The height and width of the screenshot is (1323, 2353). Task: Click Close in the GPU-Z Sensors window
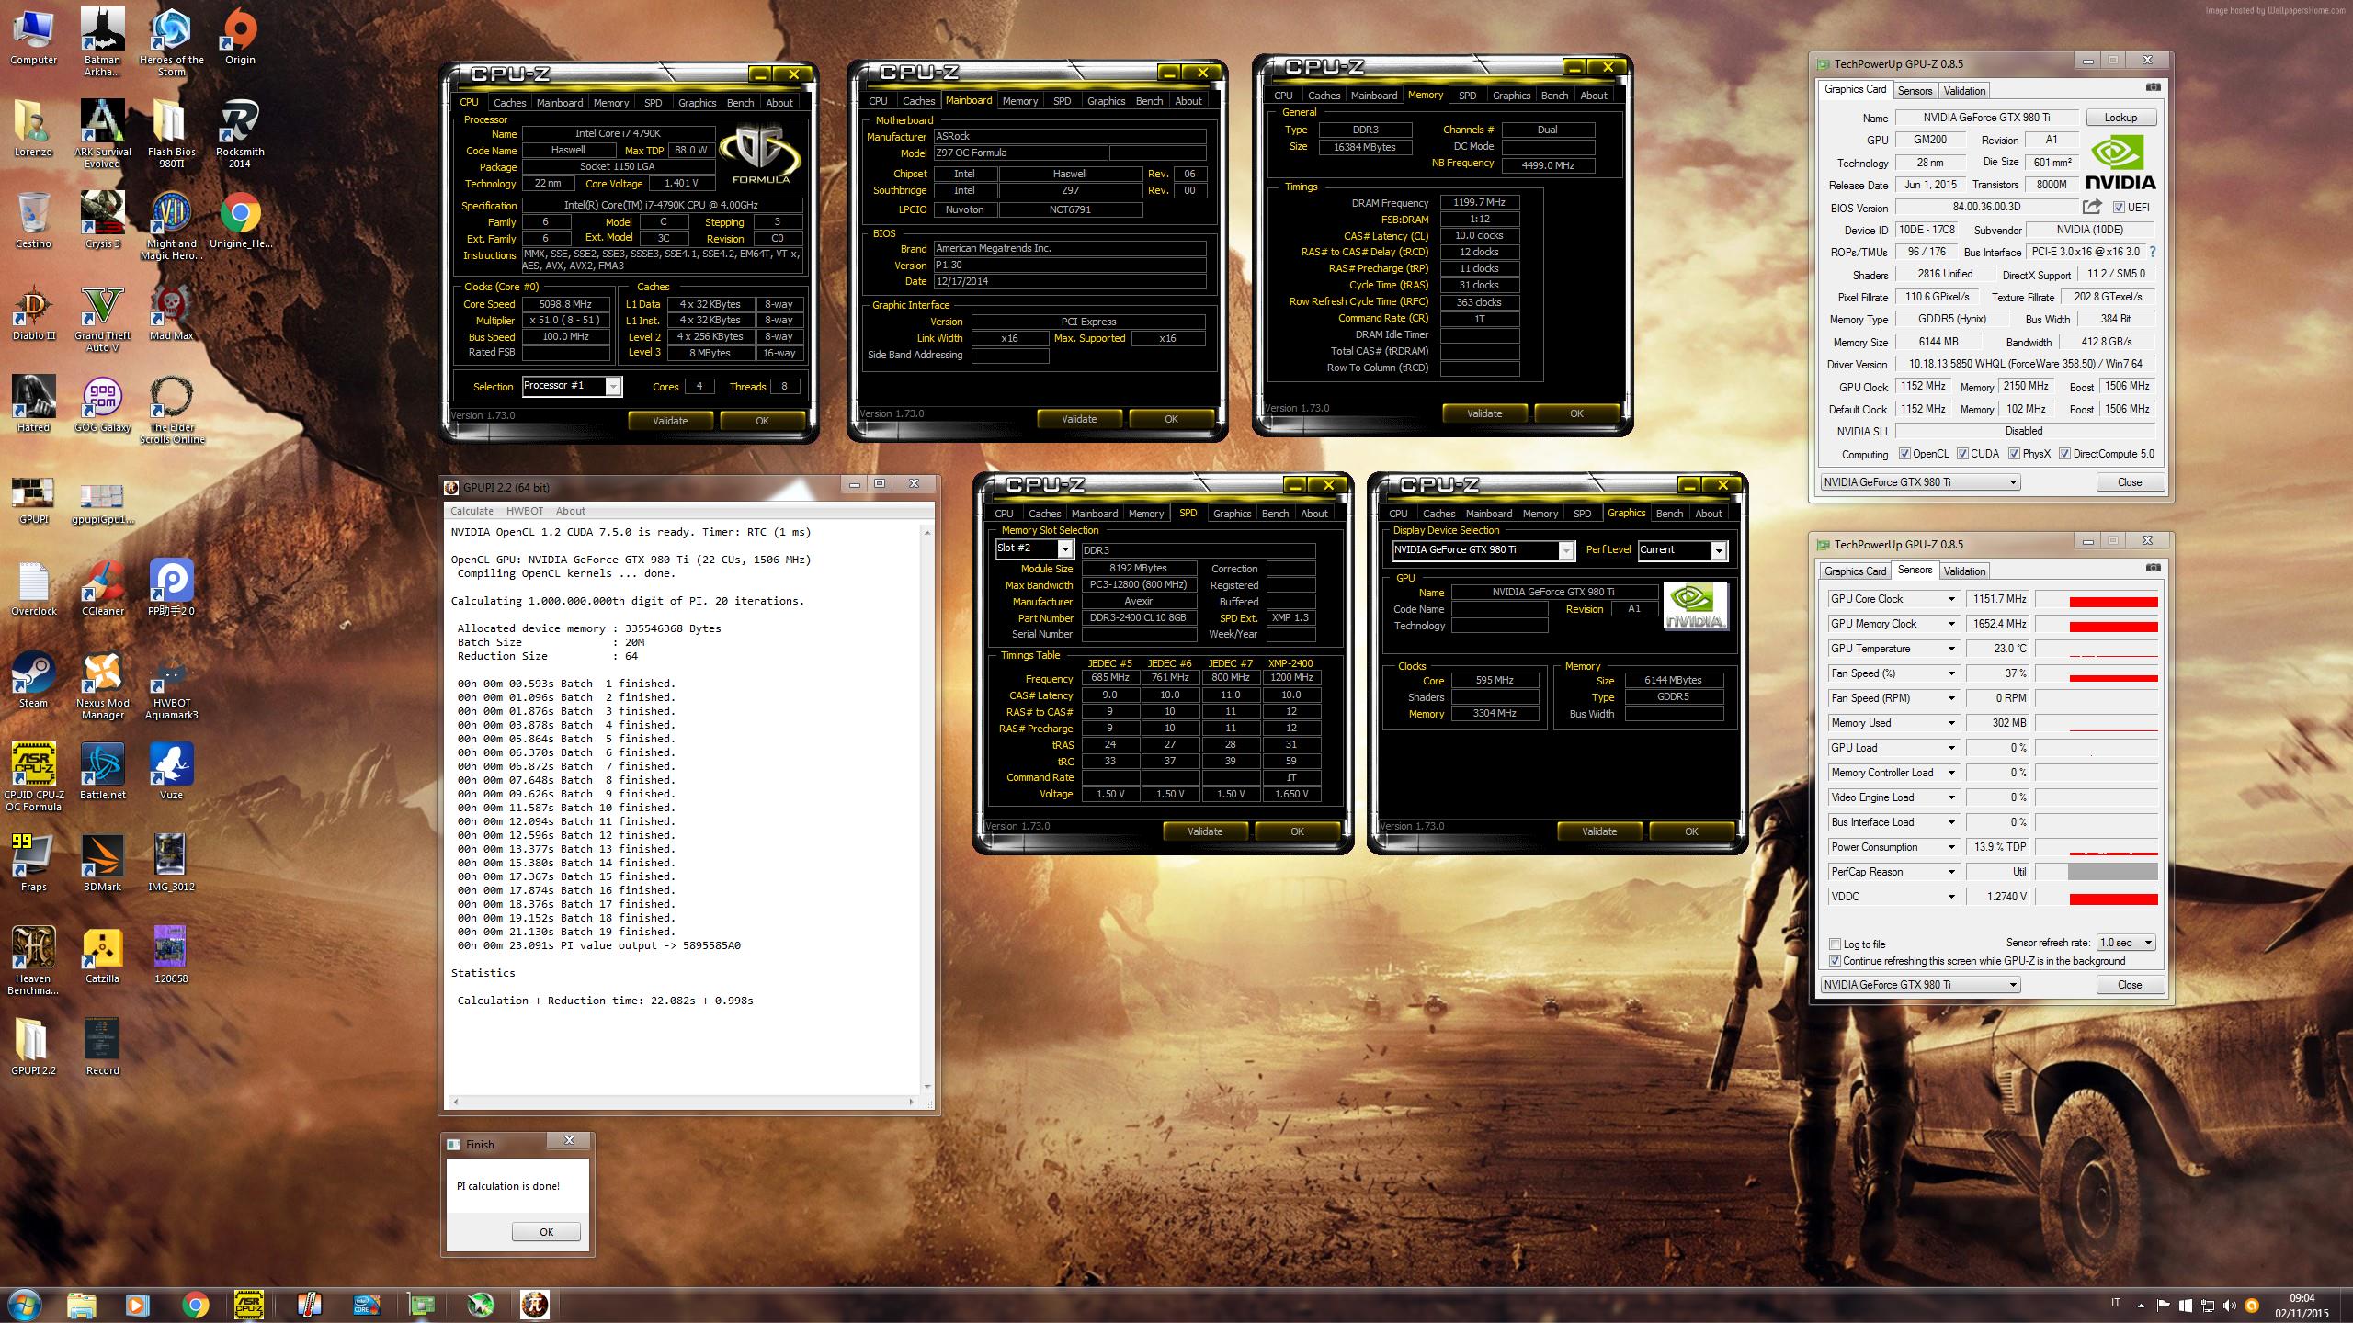pyautogui.click(x=2130, y=985)
